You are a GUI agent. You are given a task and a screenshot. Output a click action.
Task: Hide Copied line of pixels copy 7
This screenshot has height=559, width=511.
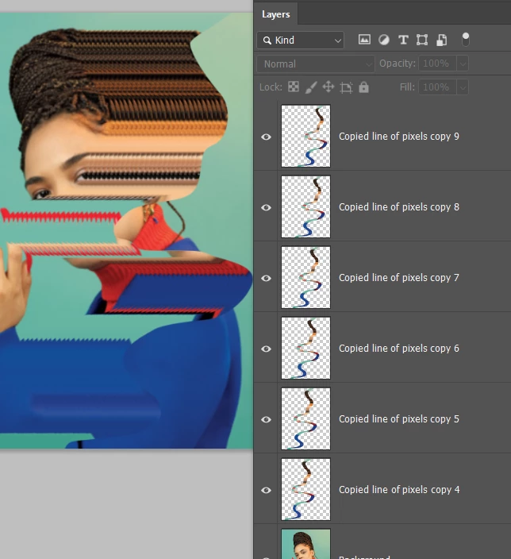pyautogui.click(x=266, y=278)
